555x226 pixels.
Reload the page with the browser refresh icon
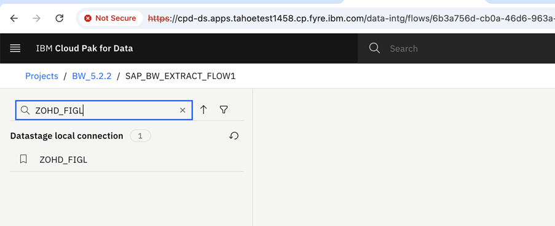coord(60,18)
